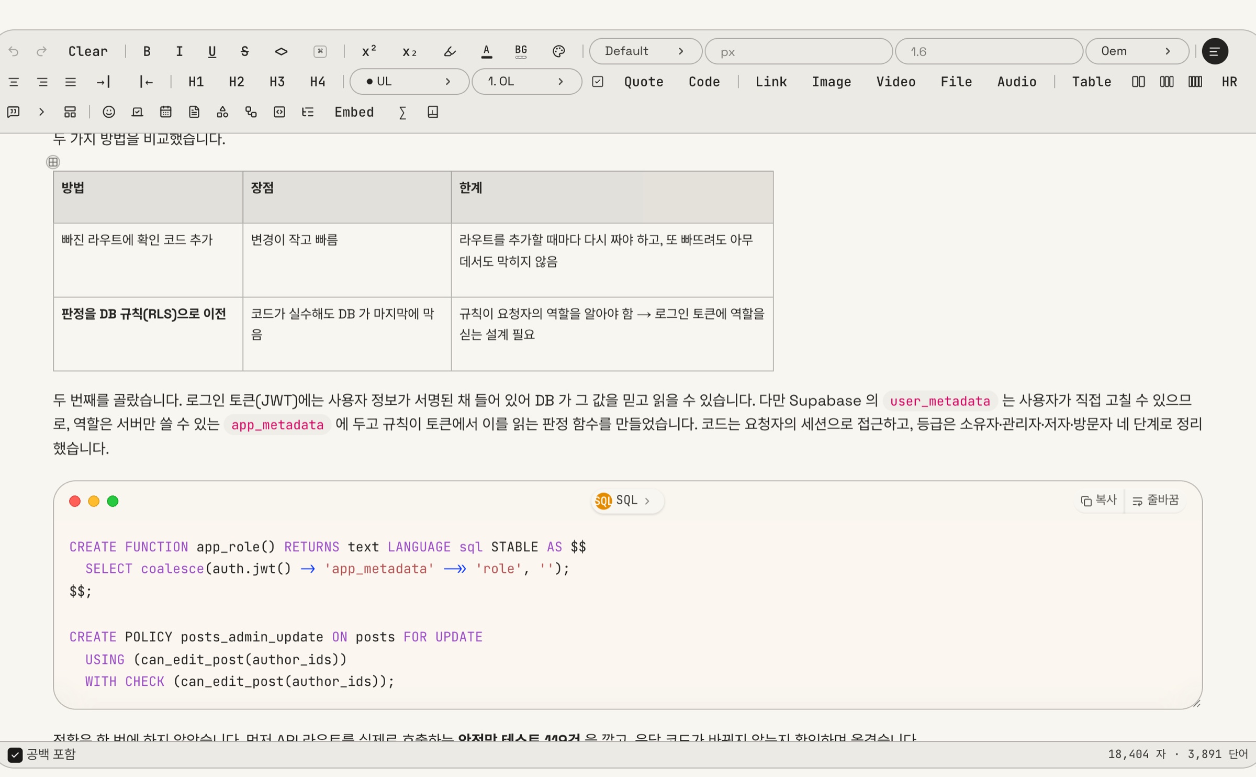This screenshot has width=1256, height=777.
Task: Expand the 1. OL numbered list dropdown
Action: [x=527, y=82]
